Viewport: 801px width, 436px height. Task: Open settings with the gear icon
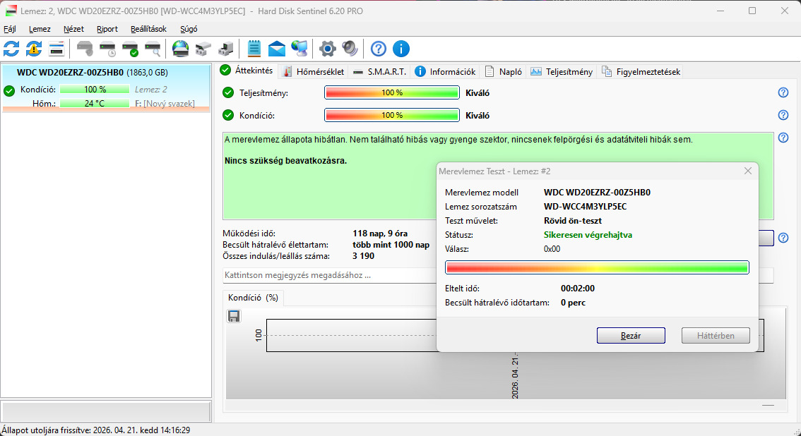point(328,49)
